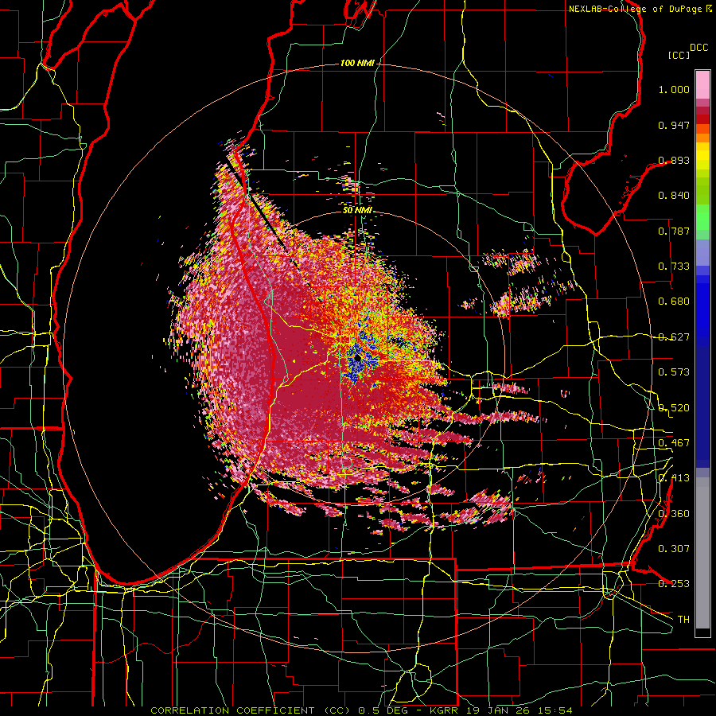
Task: Select the 0.307 scale value
Action: 674,548
